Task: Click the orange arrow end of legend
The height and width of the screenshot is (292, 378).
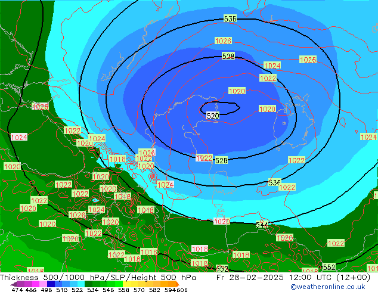Action: pyautogui.click(x=178, y=284)
